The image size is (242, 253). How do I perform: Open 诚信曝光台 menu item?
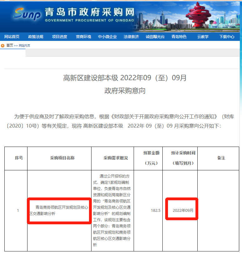155,37
